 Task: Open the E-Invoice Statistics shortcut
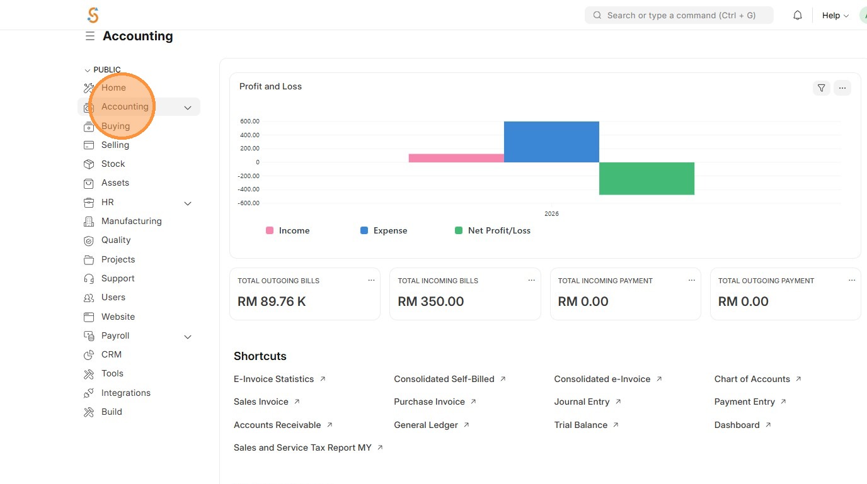pos(280,379)
